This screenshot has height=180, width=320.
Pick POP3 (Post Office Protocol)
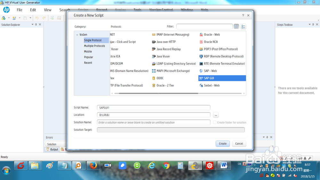tap(219, 49)
